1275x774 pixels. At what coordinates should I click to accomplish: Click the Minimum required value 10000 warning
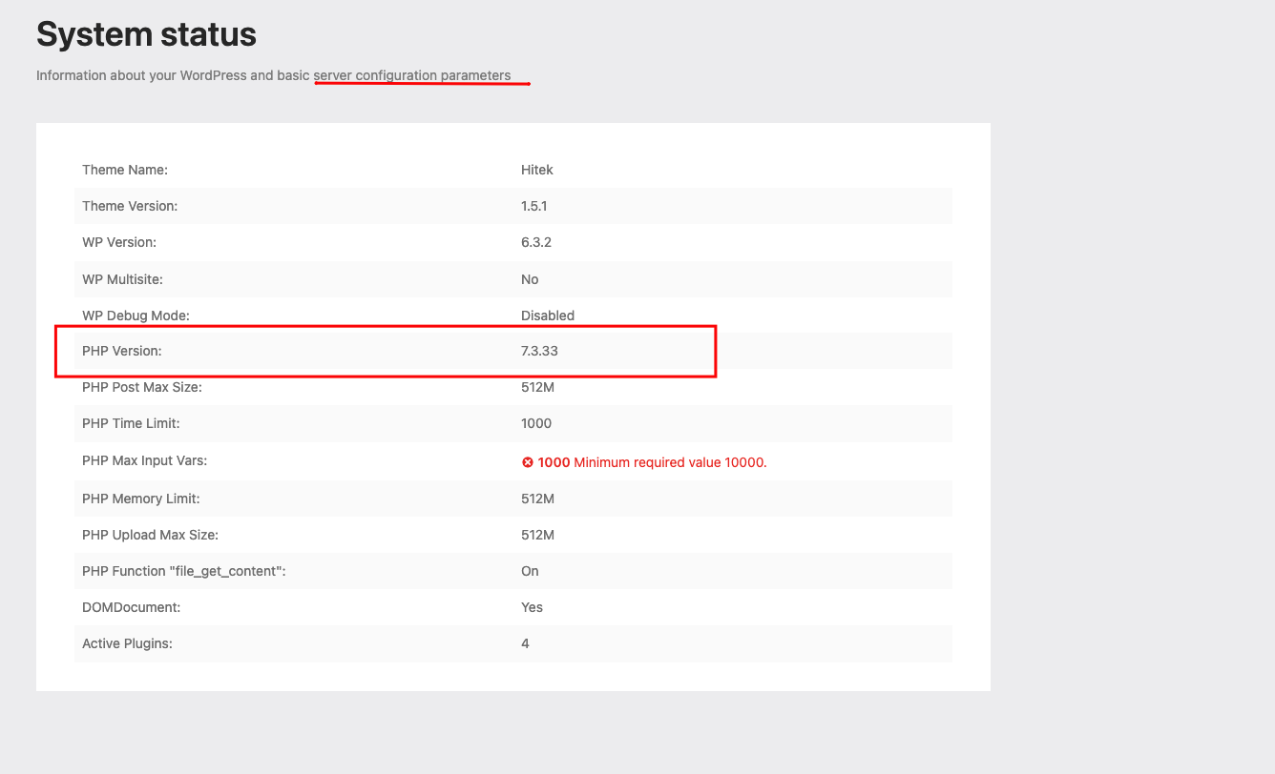pyautogui.click(x=671, y=462)
